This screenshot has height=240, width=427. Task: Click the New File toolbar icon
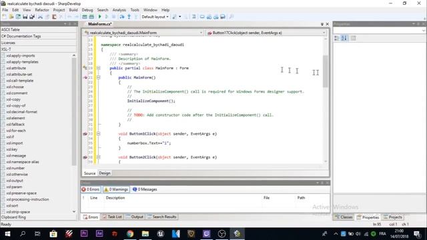(5, 17)
